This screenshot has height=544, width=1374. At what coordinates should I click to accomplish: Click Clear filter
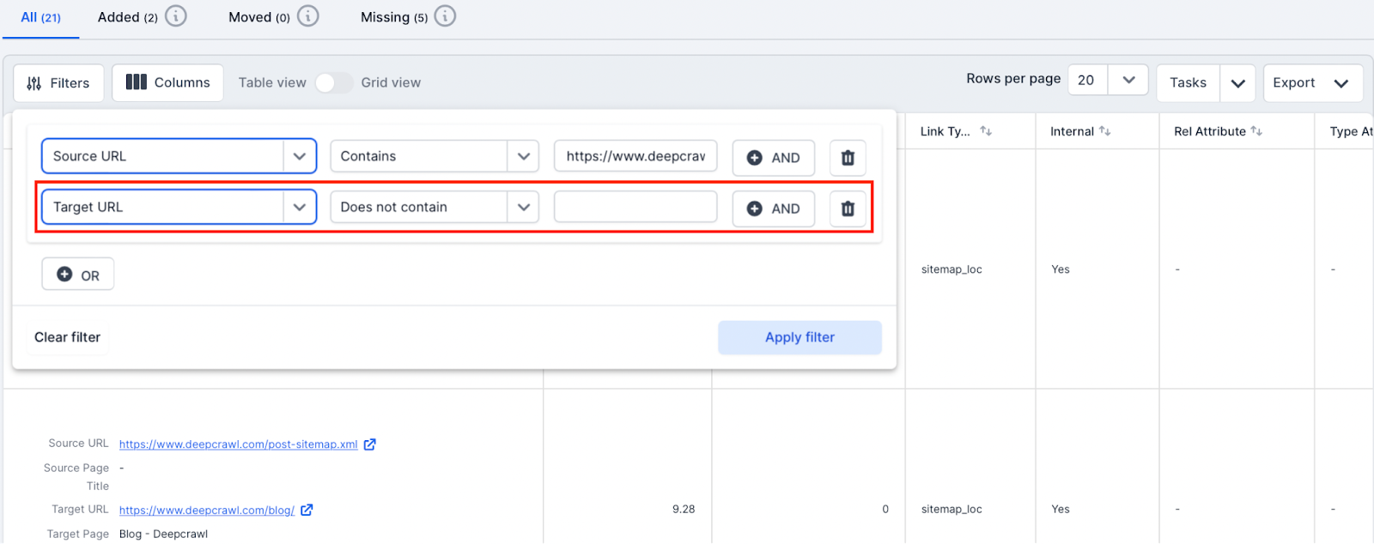[67, 337]
